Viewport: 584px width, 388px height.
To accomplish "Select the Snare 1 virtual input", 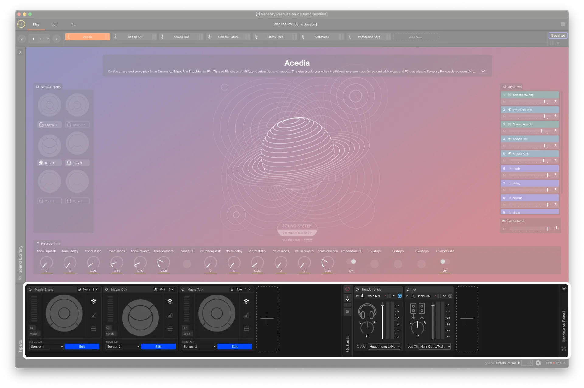I will [x=50, y=125].
